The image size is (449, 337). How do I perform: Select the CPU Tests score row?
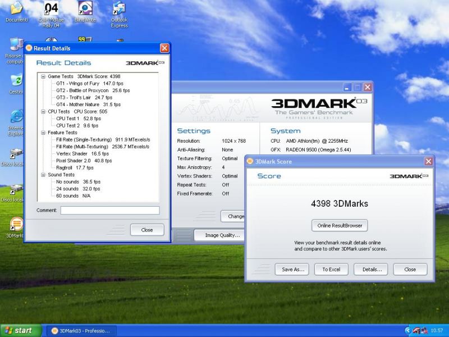77,111
